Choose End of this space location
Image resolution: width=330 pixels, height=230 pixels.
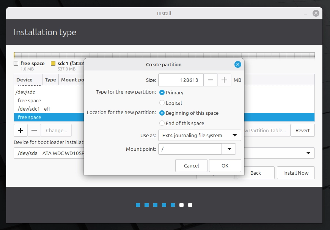click(x=162, y=123)
